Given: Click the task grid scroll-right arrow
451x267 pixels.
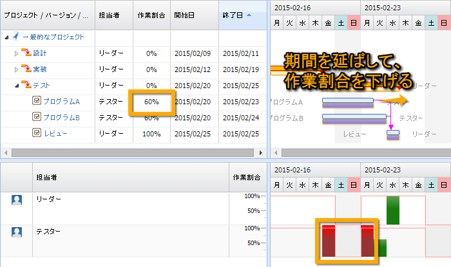Looking at the screenshot, I should pos(260,152).
